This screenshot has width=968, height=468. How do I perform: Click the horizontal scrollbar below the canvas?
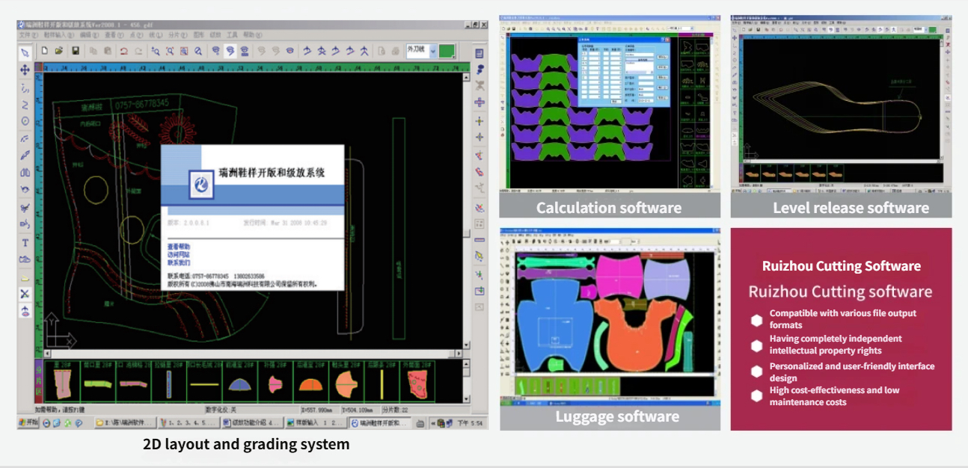pos(247,353)
